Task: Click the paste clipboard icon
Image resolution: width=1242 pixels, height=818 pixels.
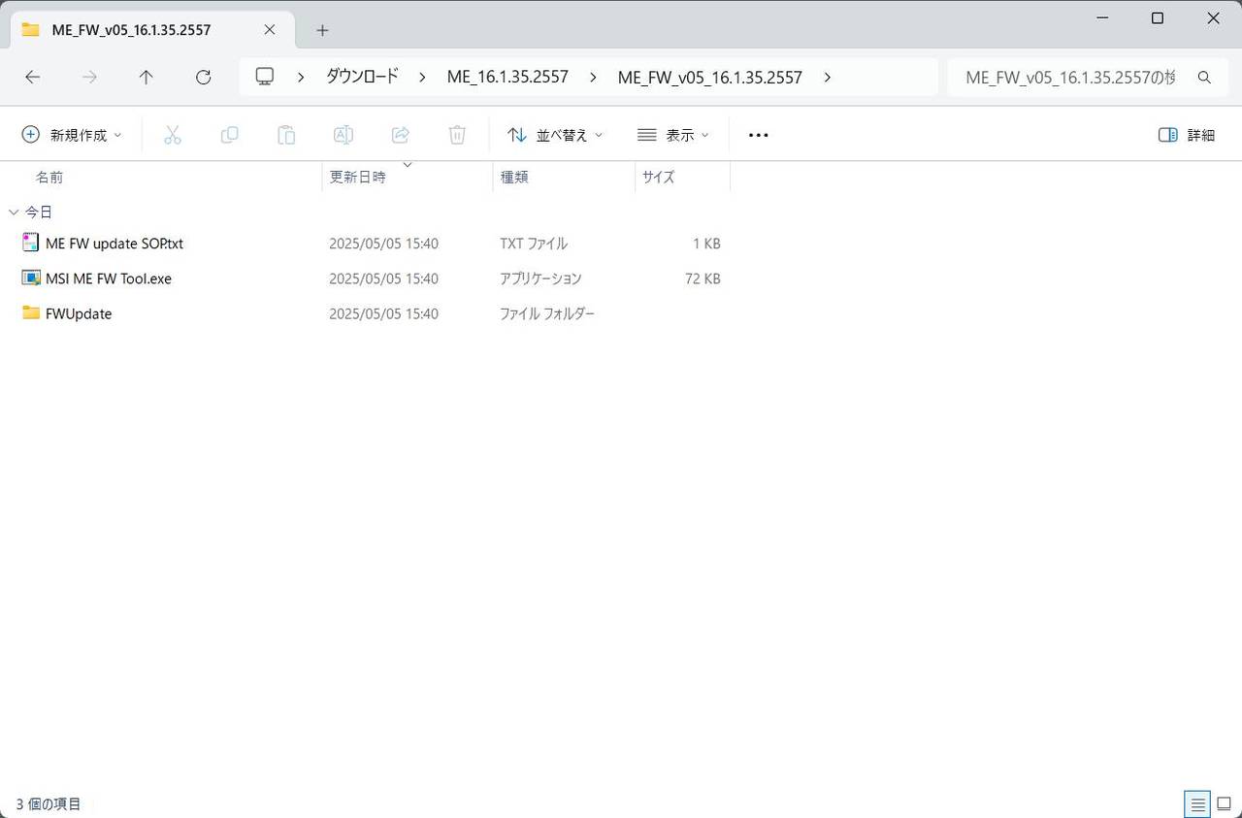Action: click(x=286, y=135)
